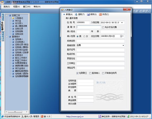
Task: Click the icon beside 医生工作统计
Action: tap(13, 58)
